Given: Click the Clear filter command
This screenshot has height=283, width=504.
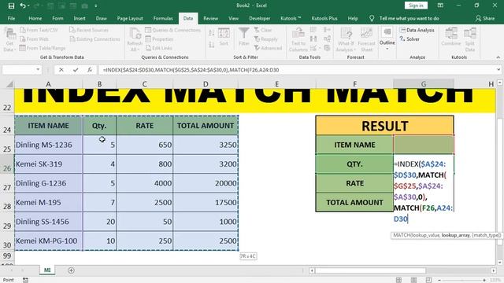Looking at the screenshot, I should pyautogui.click(x=263, y=30).
